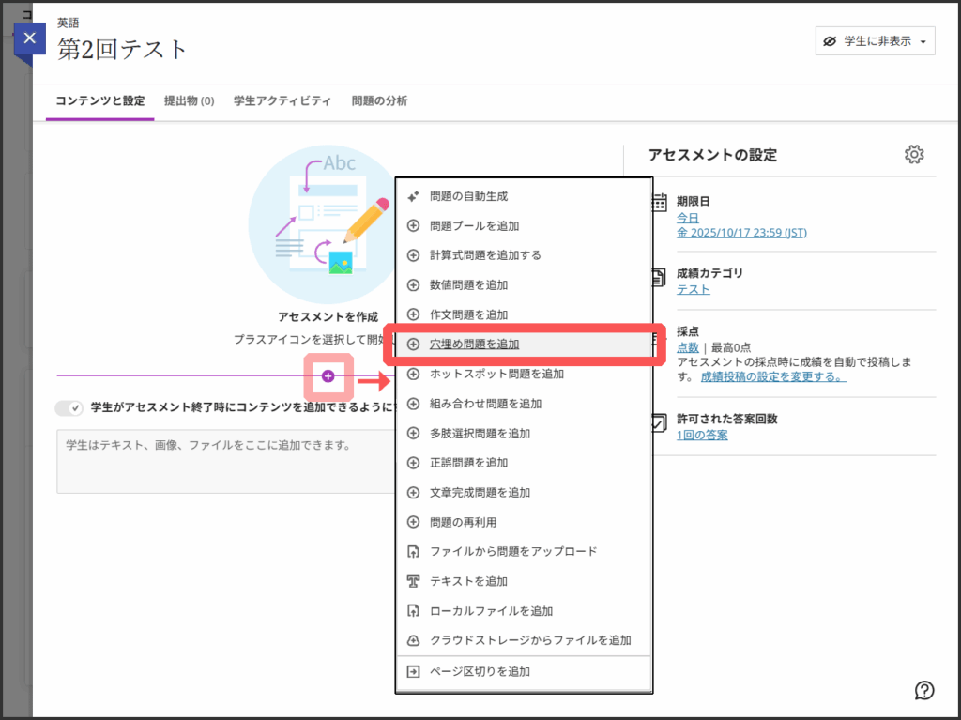
Task: Open the 学生に非表示 visibility dropdown
Action: (875, 41)
